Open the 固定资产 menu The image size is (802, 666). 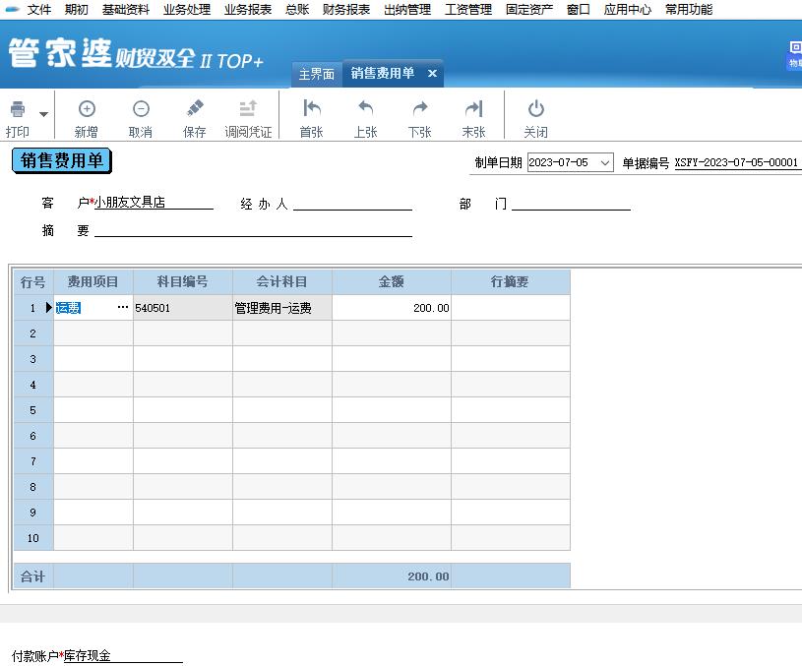tap(528, 9)
